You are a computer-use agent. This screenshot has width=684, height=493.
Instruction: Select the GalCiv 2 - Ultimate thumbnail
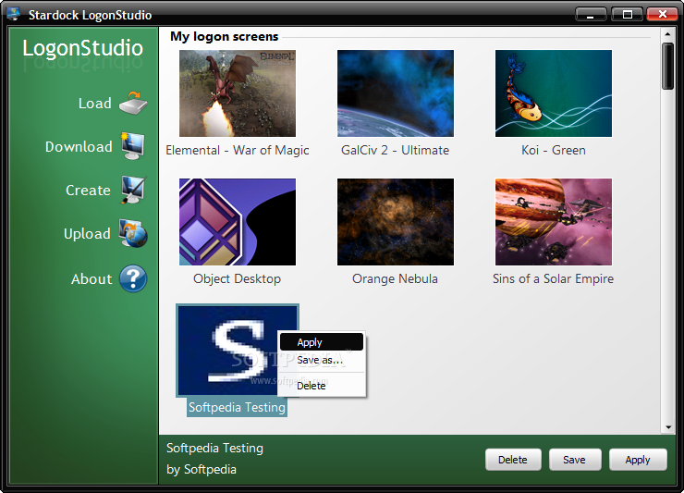click(396, 93)
